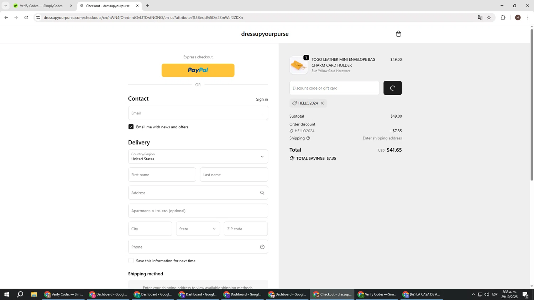Viewport: 534px width, 300px height.
Task: Click the City field
Action: click(x=150, y=229)
